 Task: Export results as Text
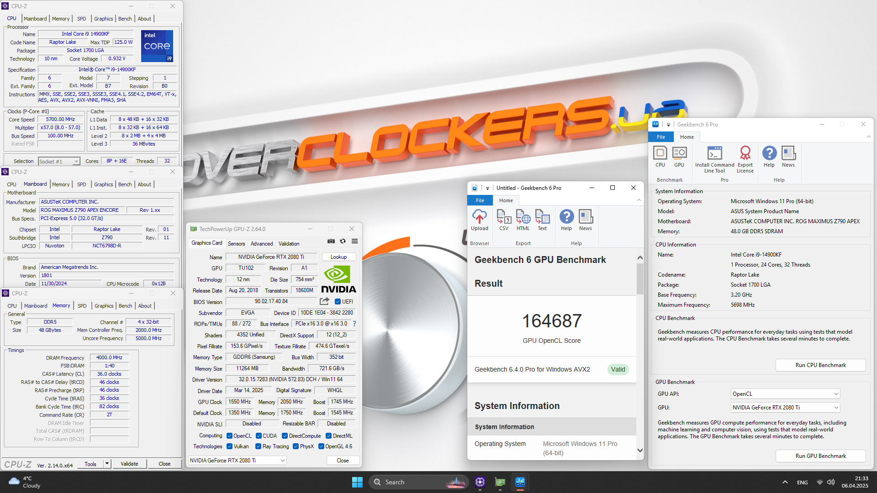coord(542,220)
